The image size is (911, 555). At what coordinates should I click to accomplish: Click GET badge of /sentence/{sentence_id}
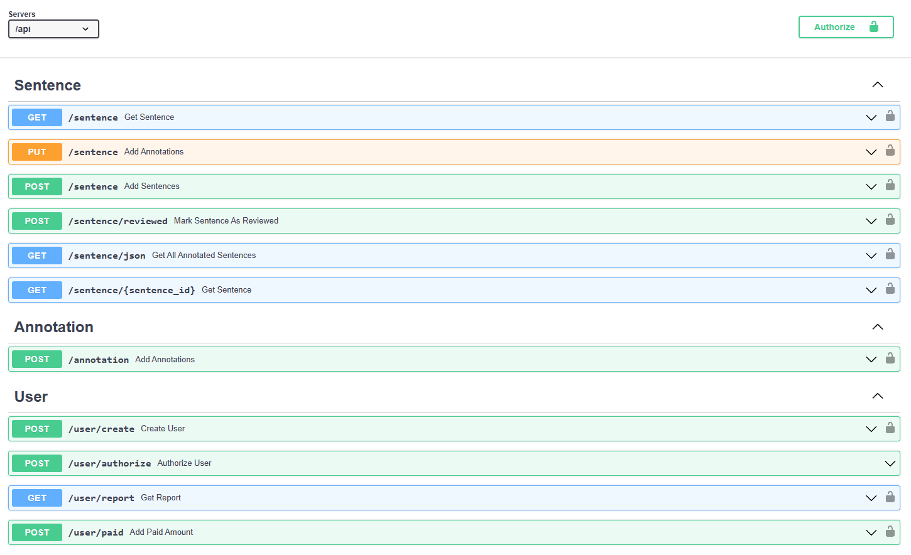click(37, 290)
